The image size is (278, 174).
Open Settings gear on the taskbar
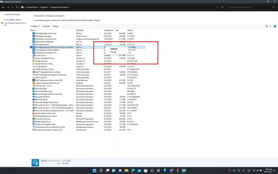tap(158, 170)
